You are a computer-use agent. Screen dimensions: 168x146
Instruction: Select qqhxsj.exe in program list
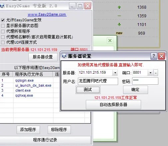coord(24,95)
